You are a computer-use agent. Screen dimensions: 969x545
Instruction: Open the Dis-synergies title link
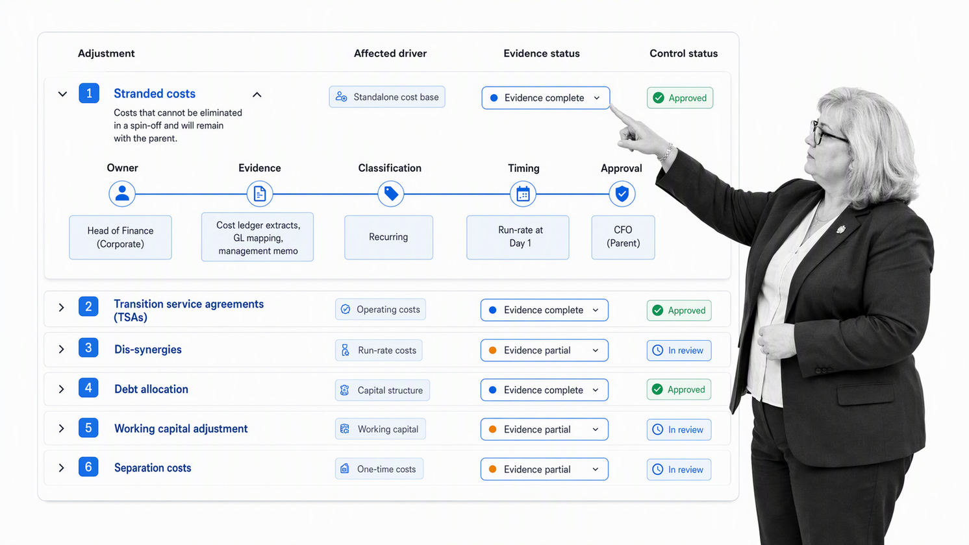click(x=148, y=349)
